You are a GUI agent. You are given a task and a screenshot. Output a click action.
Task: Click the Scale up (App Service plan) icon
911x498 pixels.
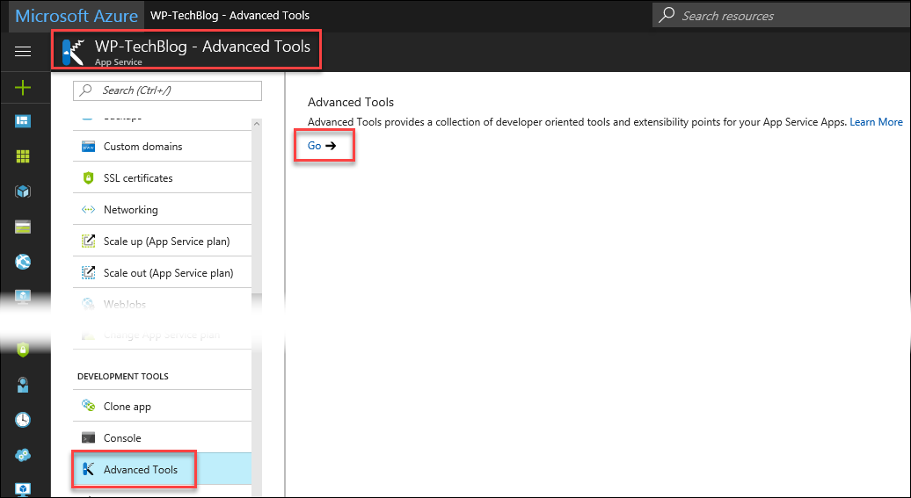88,241
